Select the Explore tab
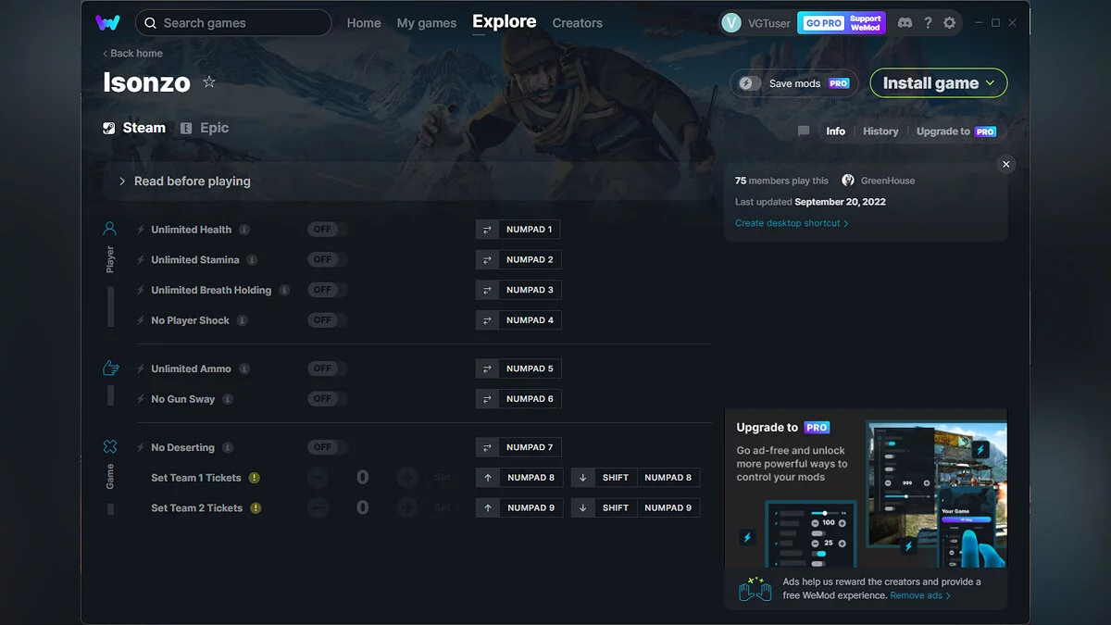This screenshot has width=1111, height=625. (505, 21)
